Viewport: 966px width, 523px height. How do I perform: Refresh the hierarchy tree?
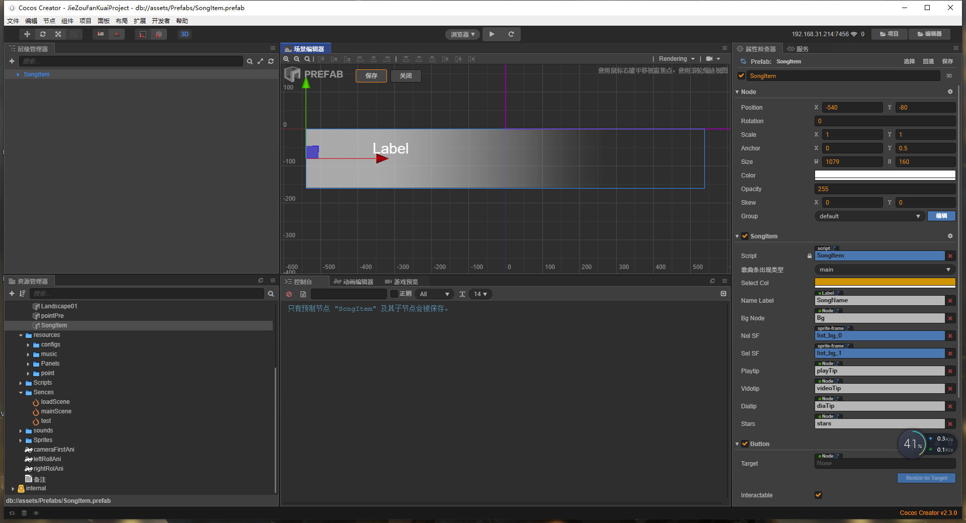coord(271,61)
